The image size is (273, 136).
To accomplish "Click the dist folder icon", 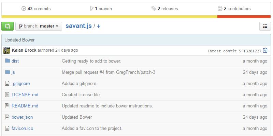I will click(x=8, y=61).
